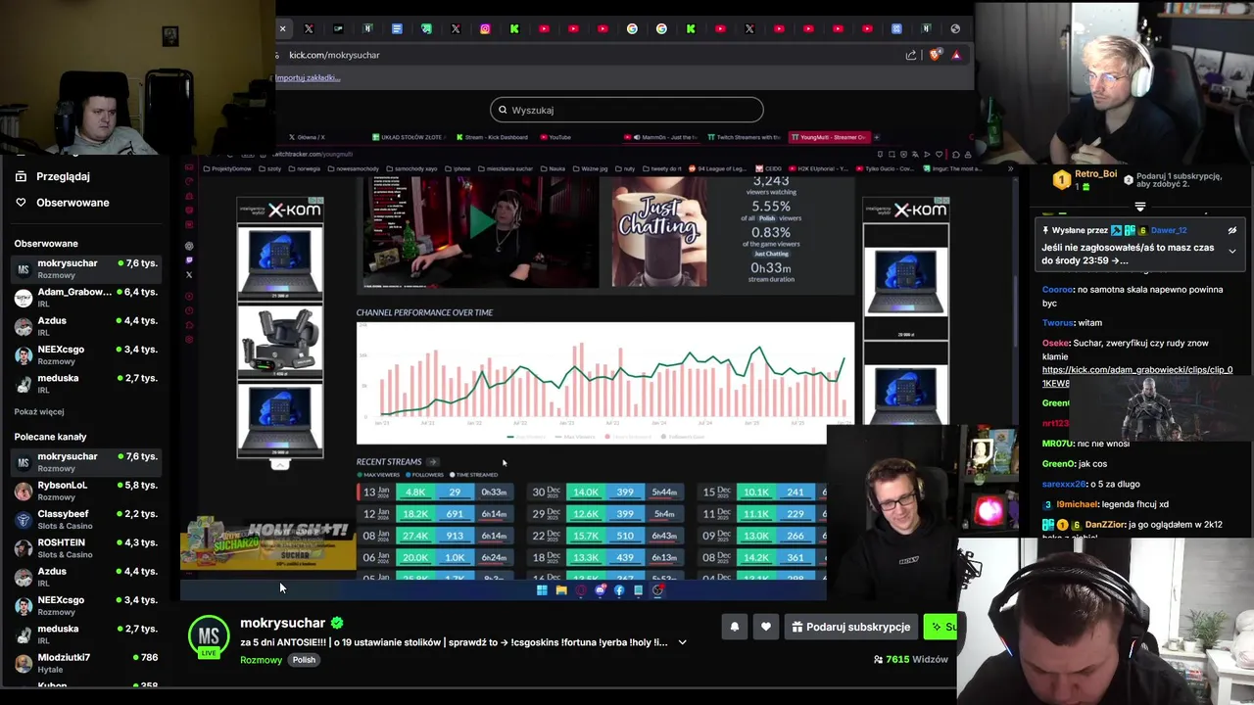Click the 15 Dec recent stream row

click(764, 492)
